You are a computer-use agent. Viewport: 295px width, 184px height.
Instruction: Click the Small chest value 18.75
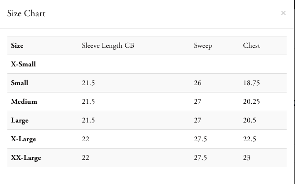[x=251, y=83]
